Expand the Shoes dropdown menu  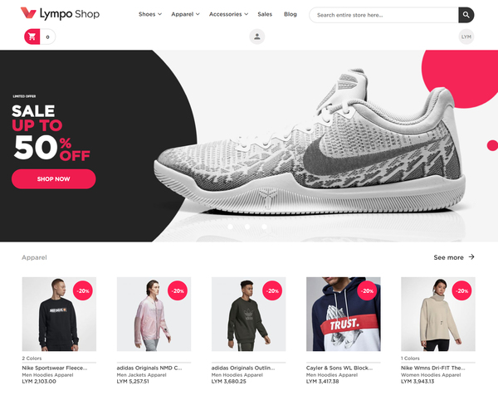[150, 14]
